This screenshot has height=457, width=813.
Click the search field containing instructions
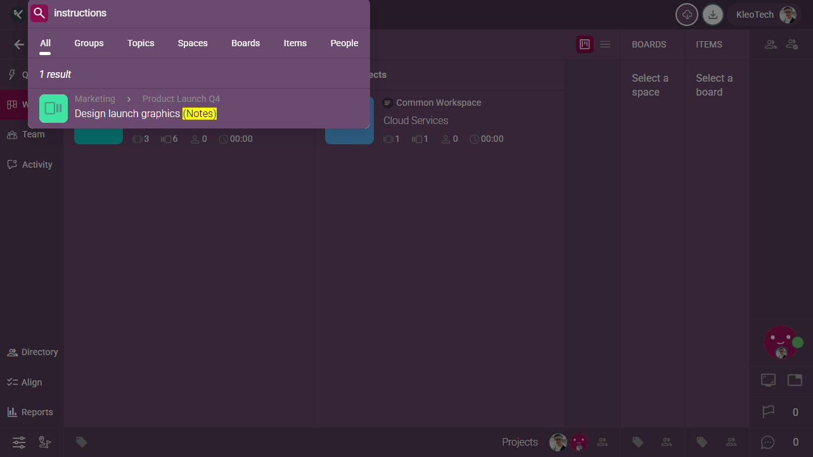click(203, 13)
